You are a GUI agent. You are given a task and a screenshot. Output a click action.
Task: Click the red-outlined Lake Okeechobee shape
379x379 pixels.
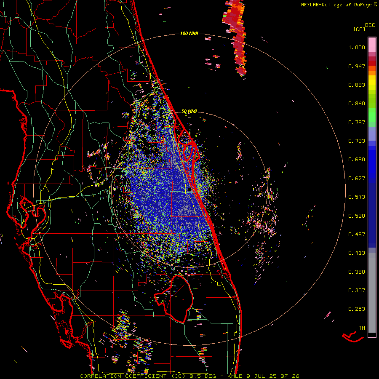pyautogui.click(x=174, y=299)
